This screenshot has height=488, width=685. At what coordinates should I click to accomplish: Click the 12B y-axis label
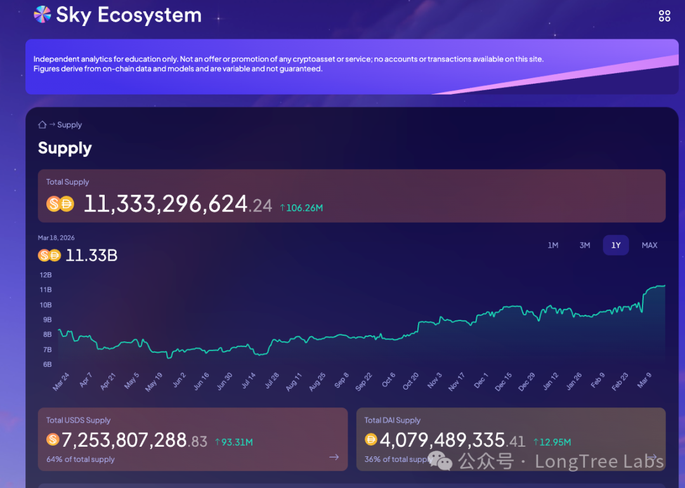[46, 275]
